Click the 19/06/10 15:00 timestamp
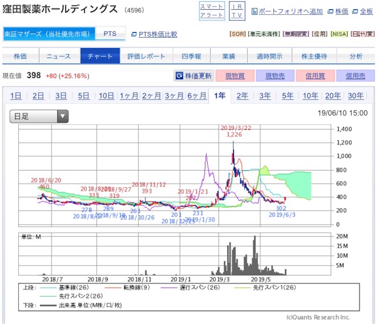Viewport: 379px width, 324px height. pos(342,113)
